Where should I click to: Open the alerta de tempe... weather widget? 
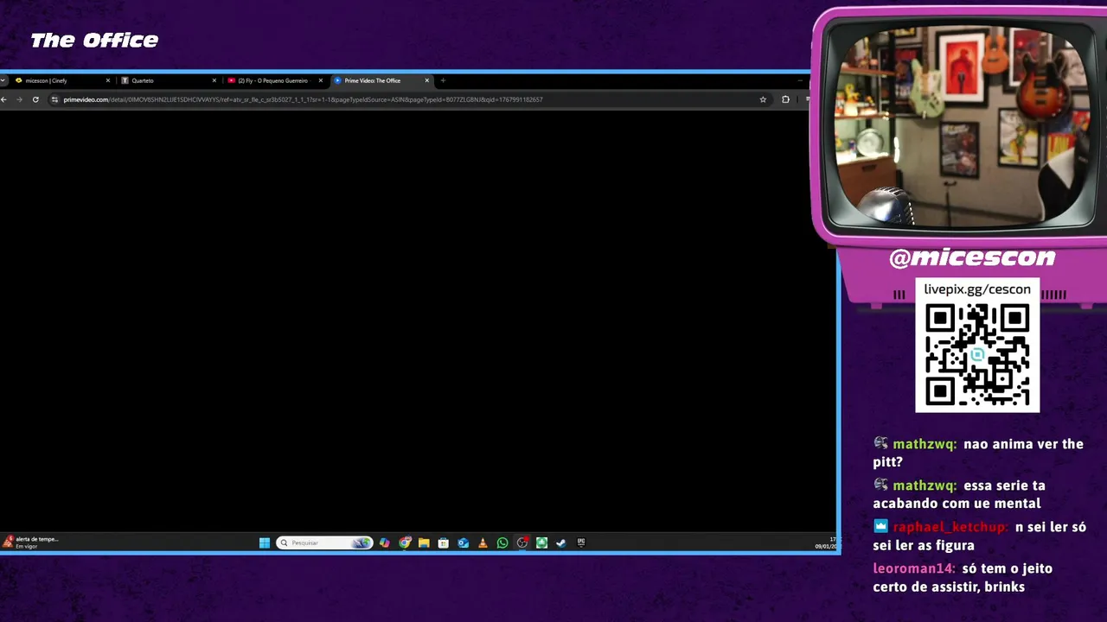coord(30,543)
